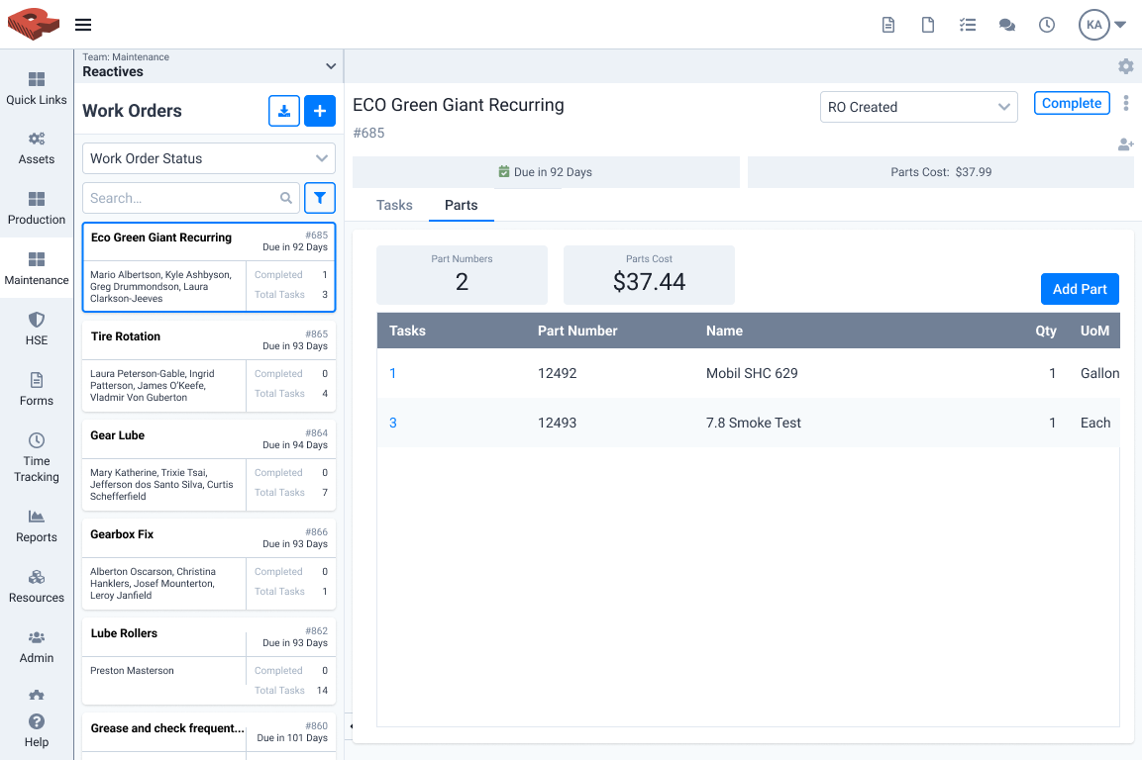Switch to the Tasks tab
The height and width of the screenshot is (760, 1142).
394,205
